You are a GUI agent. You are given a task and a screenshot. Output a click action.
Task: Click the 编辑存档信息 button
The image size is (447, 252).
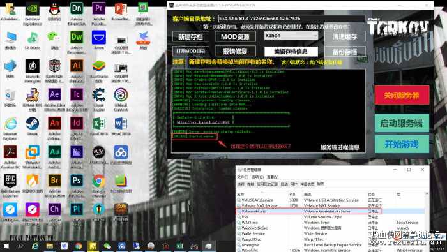coord(291,52)
